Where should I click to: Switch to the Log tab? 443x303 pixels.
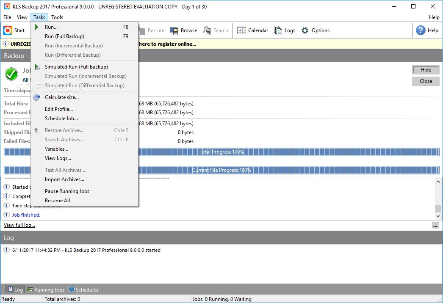point(15,290)
